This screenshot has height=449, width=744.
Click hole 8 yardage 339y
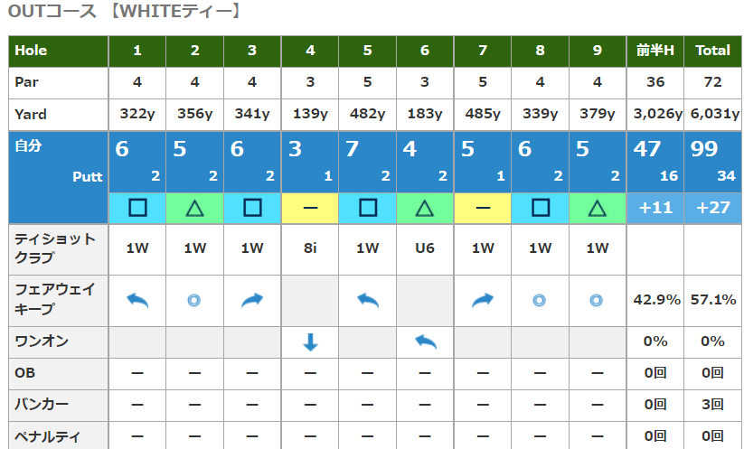[x=540, y=115]
